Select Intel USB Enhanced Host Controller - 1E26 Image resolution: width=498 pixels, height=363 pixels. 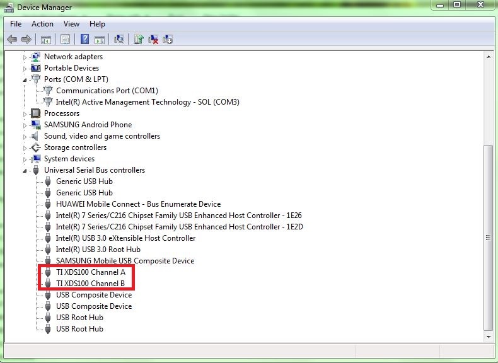[x=179, y=216]
